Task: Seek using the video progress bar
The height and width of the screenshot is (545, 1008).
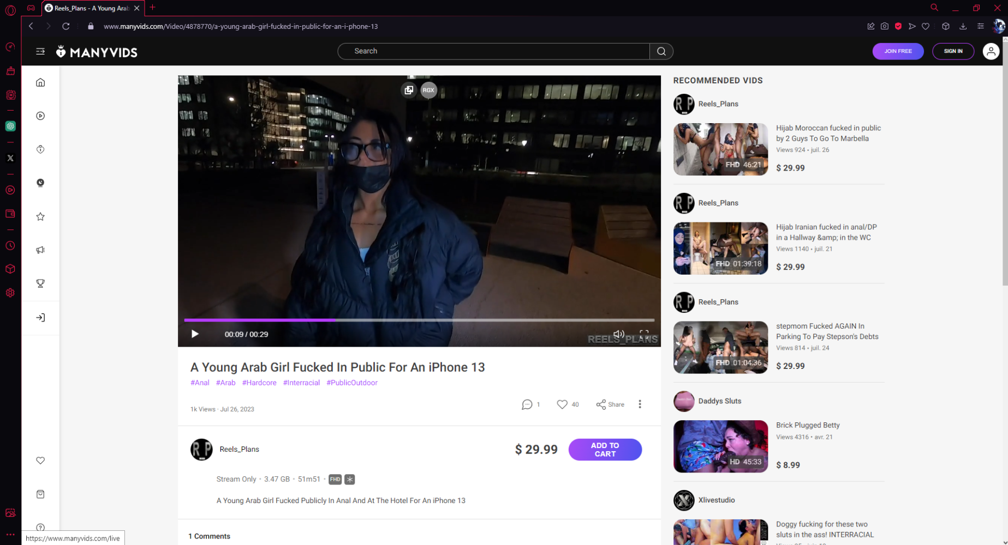Action: click(x=419, y=320)
